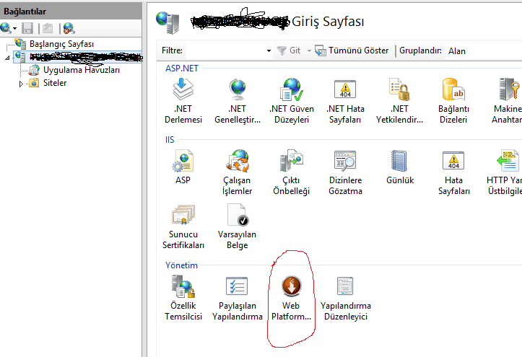Image resolution: width=522 pixels, height=357 pixels.
Task: Click the save toolbar icon in Bağlantılar
Action: (27, 28)
